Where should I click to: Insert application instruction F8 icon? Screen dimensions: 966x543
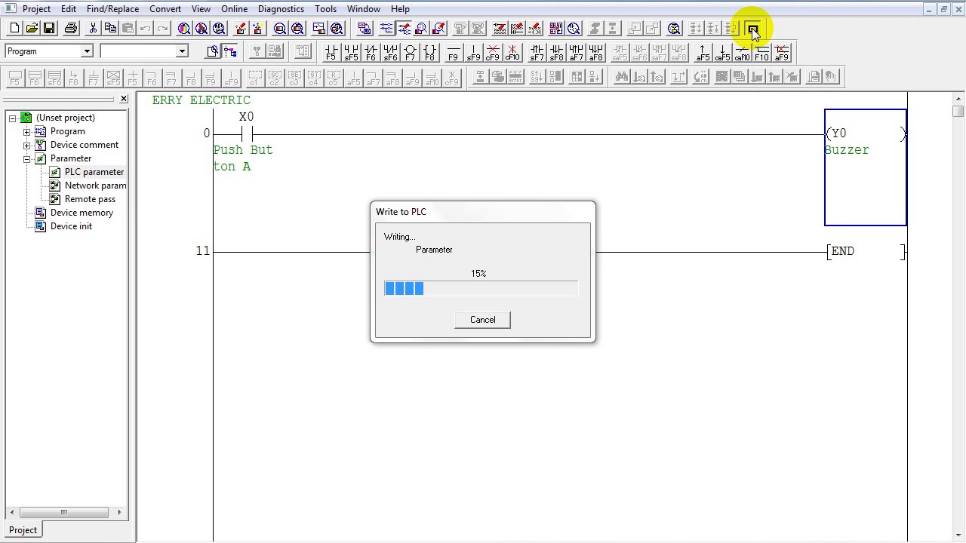pyautogui.click(x=429, y=52)
